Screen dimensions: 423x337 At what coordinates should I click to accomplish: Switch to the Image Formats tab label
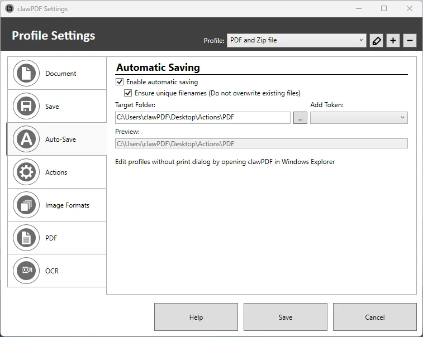pos(67,205)
